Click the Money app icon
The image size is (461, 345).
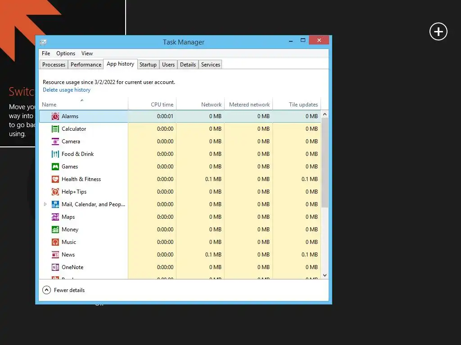[x=55, y=230]
